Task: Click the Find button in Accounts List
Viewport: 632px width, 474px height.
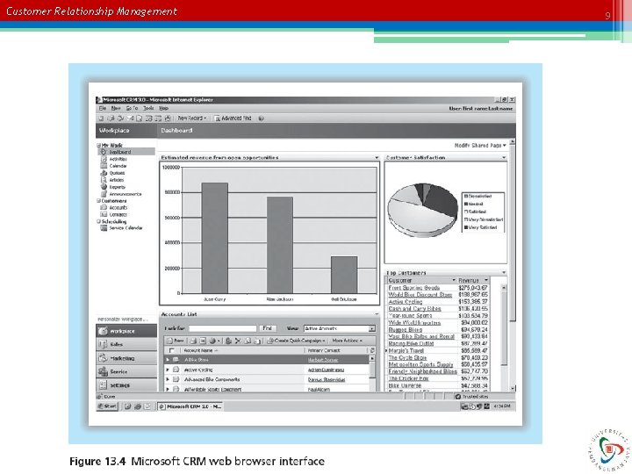Action: (267, 328)
